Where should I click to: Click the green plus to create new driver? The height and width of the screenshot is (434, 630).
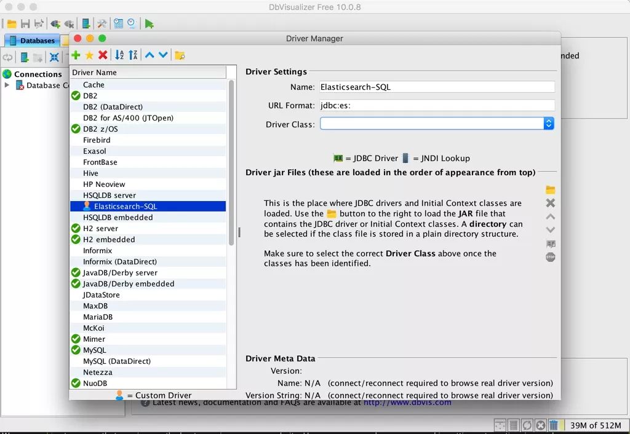tap(76, 55)
